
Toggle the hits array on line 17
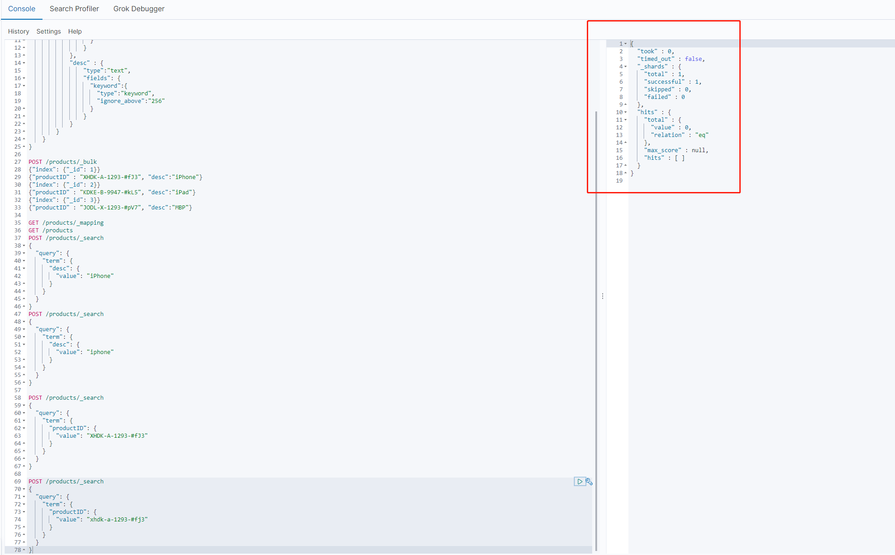pyautogui.click(x=624, y=165)
